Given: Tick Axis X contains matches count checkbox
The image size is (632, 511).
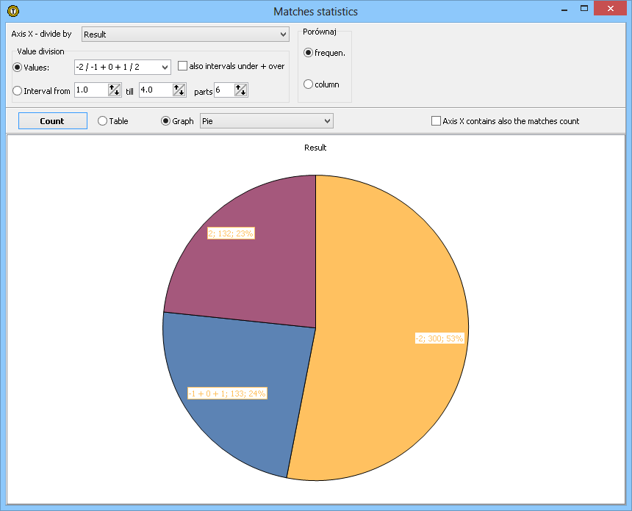Looking at the screenshot, I should 436,121.
